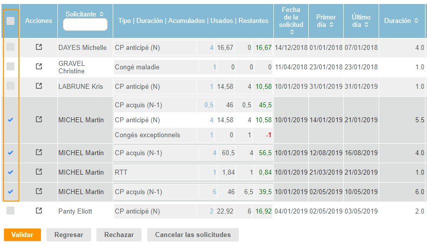Image resolution: width=427 pixels, height=244 pixels.
Task: Check the box for DAYES Michelle
Action: pos(10,47)
